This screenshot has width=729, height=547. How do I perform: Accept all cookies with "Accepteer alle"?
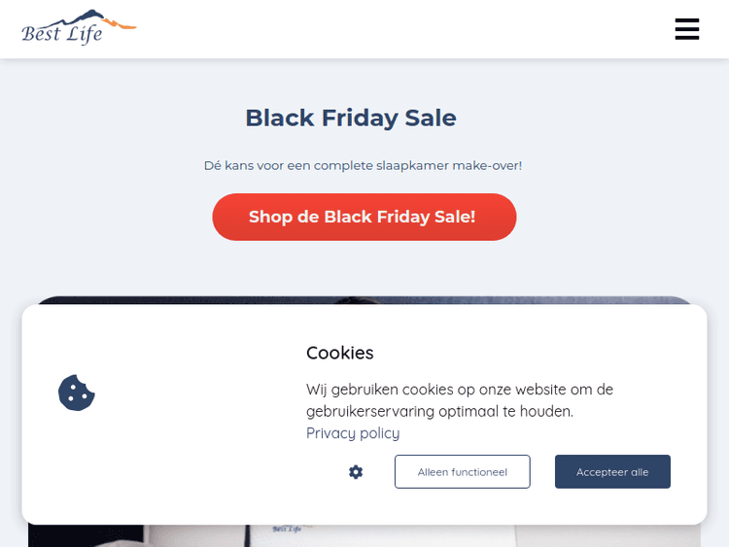coord(612,472)
